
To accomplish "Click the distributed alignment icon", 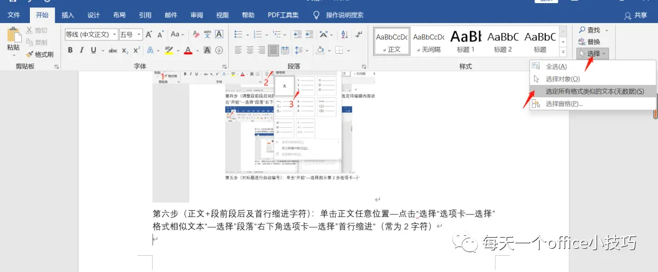I will coord(285,51).
